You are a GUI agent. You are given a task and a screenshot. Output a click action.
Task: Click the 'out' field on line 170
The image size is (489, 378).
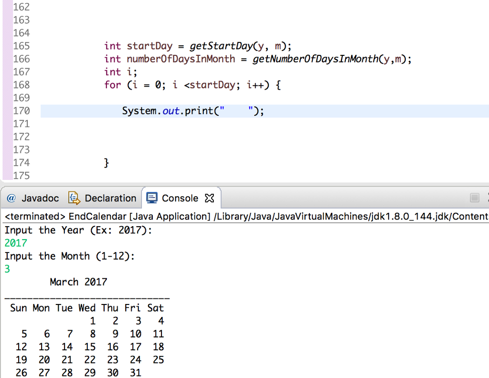click(x=171, y=111)
